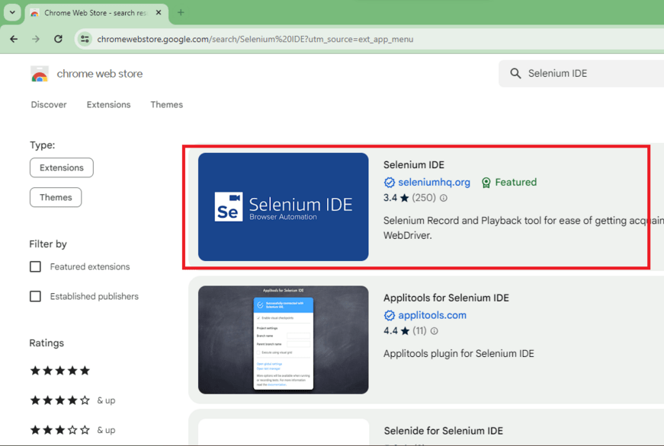Open Applitools for Selenium IDE title
Viewport: 664px width, 446px height.
[x=446, y=298]
